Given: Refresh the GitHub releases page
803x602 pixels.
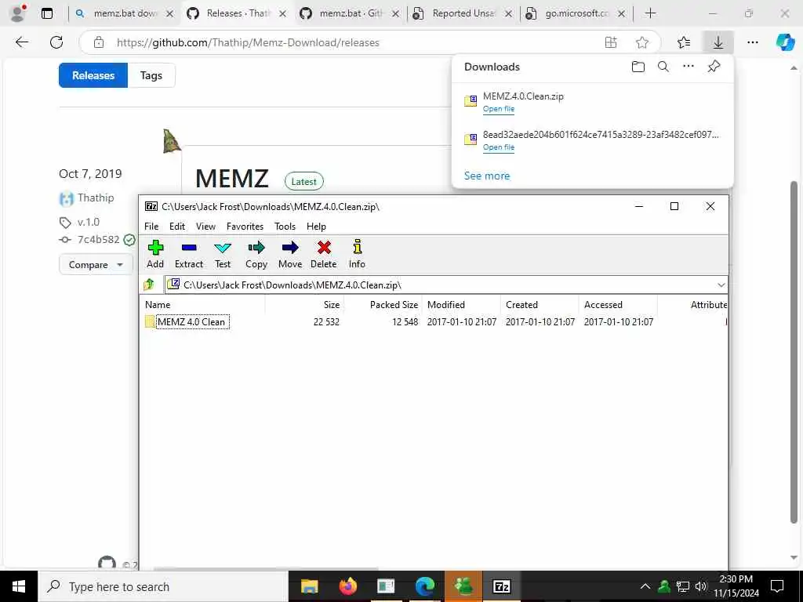Looking at the screenshot, I should coord(56,42).
